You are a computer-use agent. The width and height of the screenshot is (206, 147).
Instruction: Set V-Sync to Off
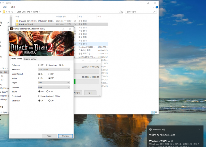tap(49, 78)
